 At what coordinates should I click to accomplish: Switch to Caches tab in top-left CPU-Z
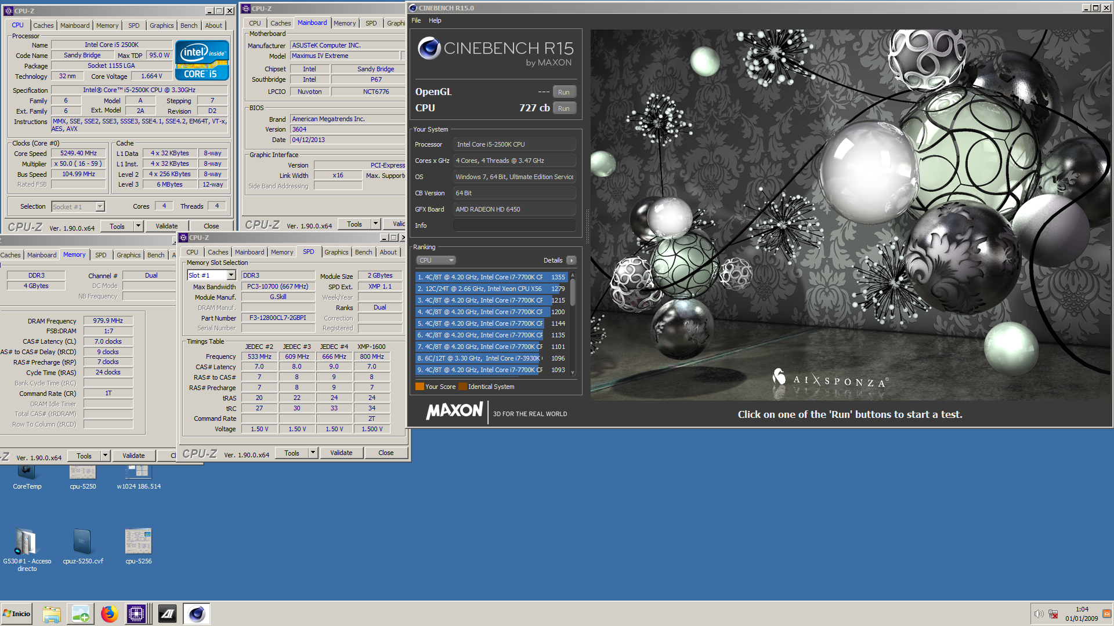click(43, 26)
